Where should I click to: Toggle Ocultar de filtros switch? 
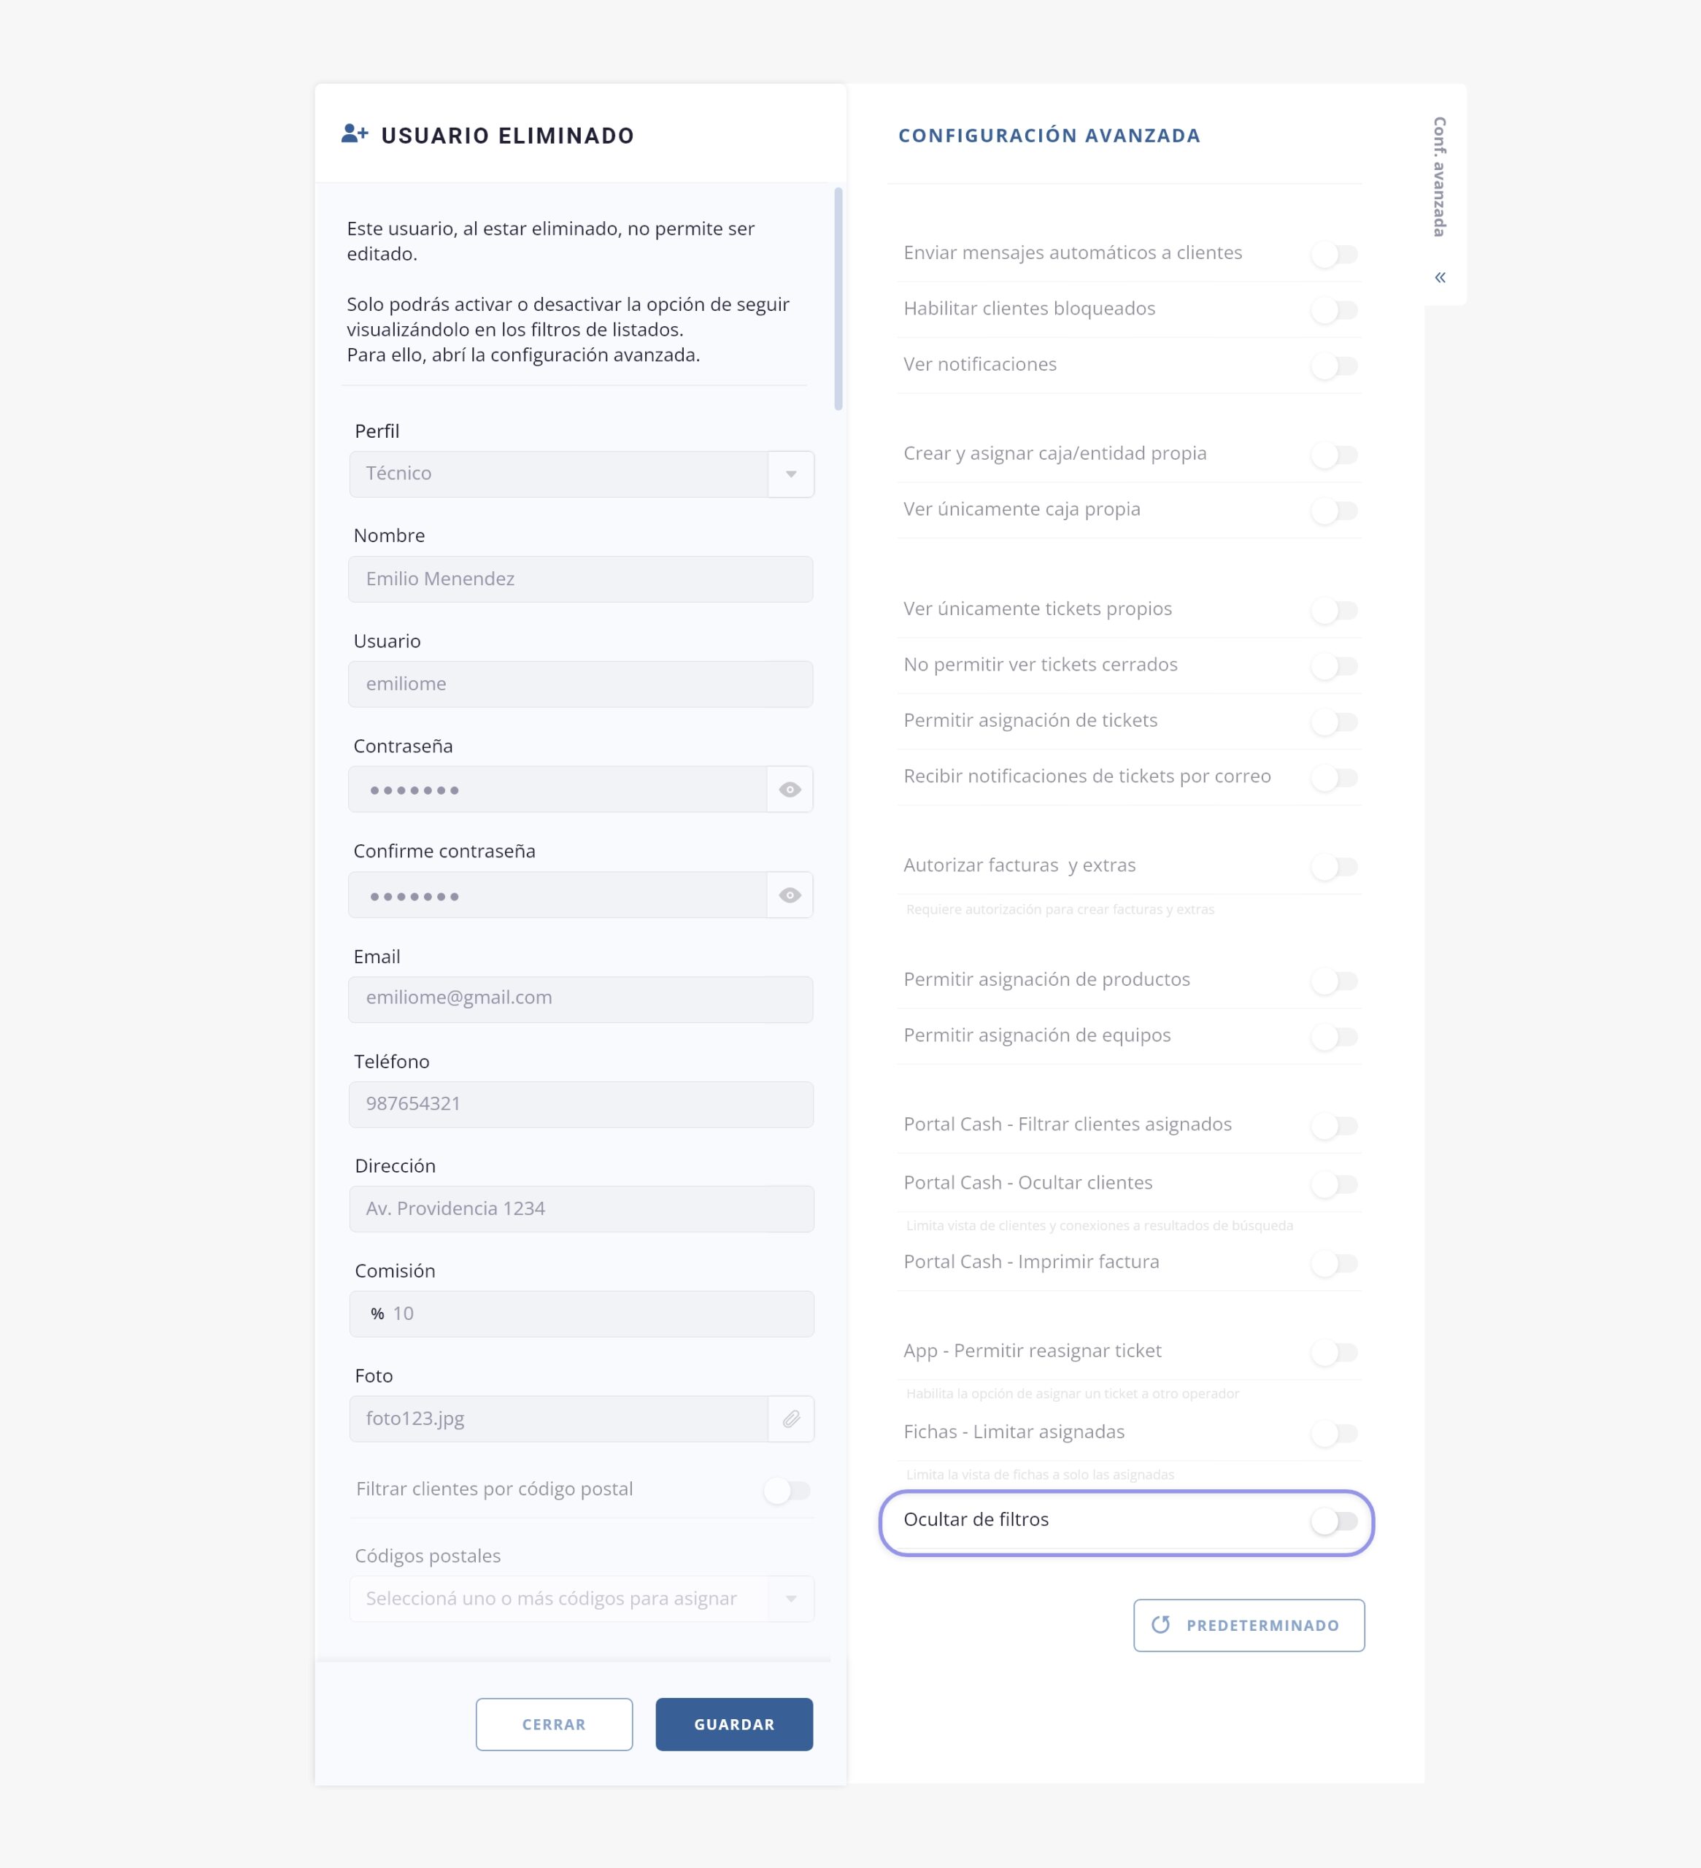click(1334, 1521)
